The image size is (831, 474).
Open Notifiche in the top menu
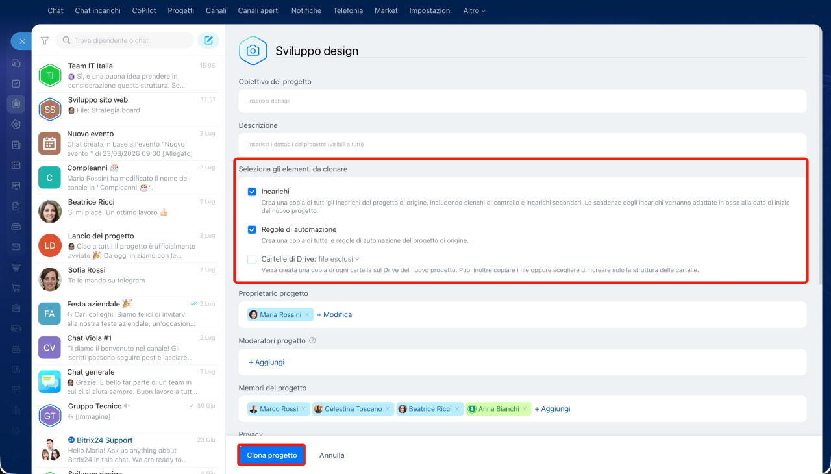306,10
